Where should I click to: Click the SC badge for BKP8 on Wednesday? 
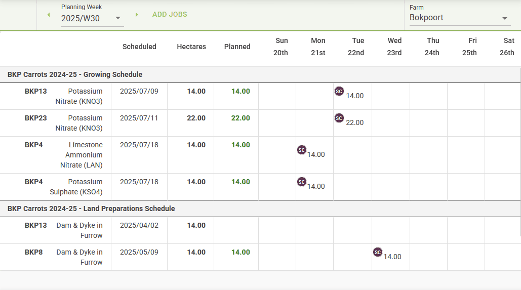(378, 252)
